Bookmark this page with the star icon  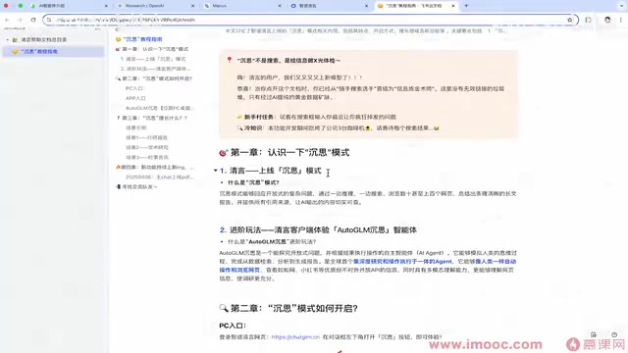[569, 20]
